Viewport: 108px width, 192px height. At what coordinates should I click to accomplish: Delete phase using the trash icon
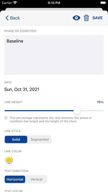pos(86,18)
